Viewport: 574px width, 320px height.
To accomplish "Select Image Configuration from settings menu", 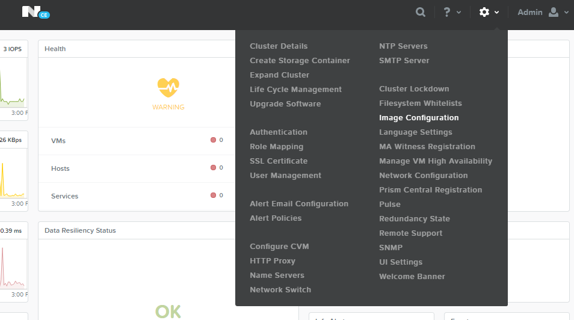I will click(419, 118).
